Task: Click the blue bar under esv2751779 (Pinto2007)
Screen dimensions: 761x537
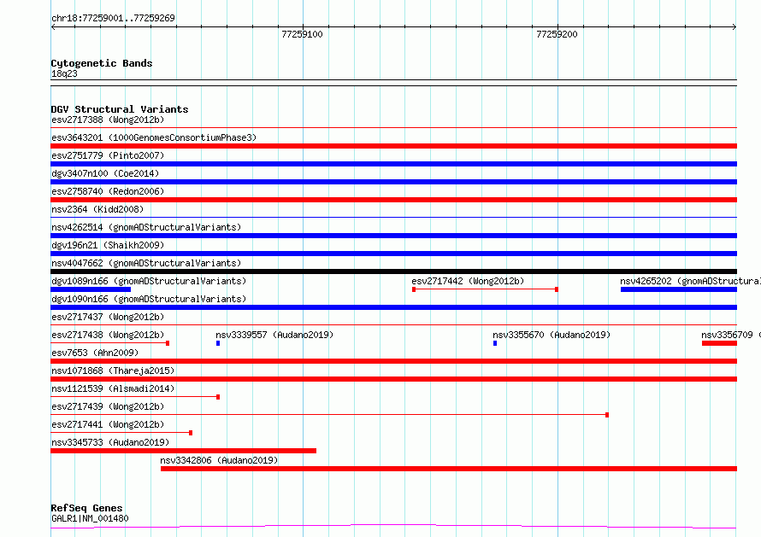Action: 393,164
